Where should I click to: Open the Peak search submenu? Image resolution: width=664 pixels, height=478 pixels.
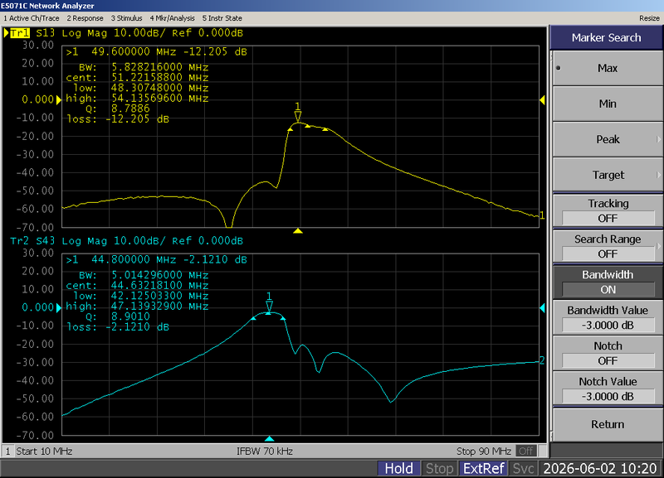click(x=608, y=139)
